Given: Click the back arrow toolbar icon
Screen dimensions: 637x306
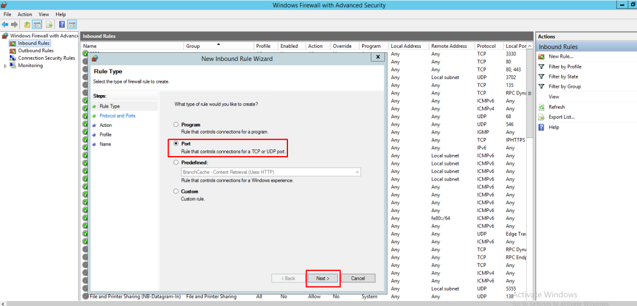Looking at the screenshot, I should tap(5, 25).
